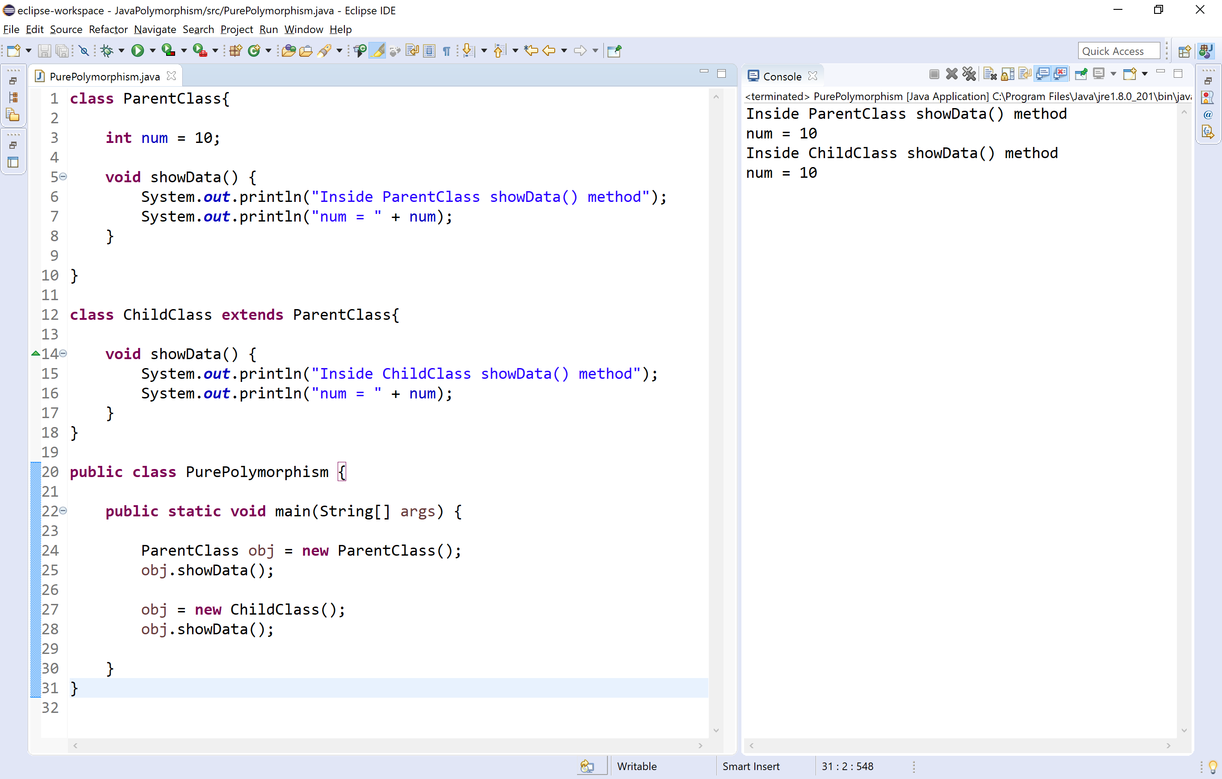Open the Quick Access search field
The image size is (1222, 779).
1118,51
